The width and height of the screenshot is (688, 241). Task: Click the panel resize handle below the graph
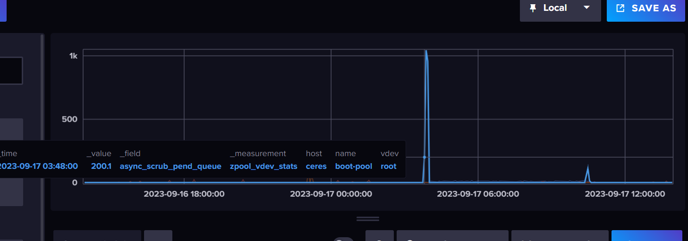click(368, 219)
